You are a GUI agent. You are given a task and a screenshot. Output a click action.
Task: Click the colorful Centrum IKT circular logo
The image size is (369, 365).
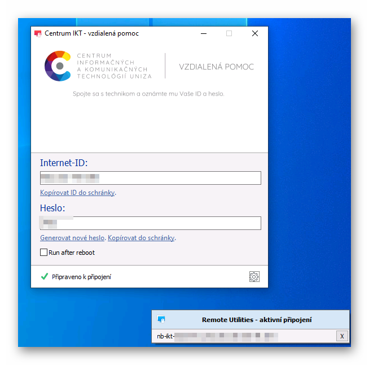point(59,66)
